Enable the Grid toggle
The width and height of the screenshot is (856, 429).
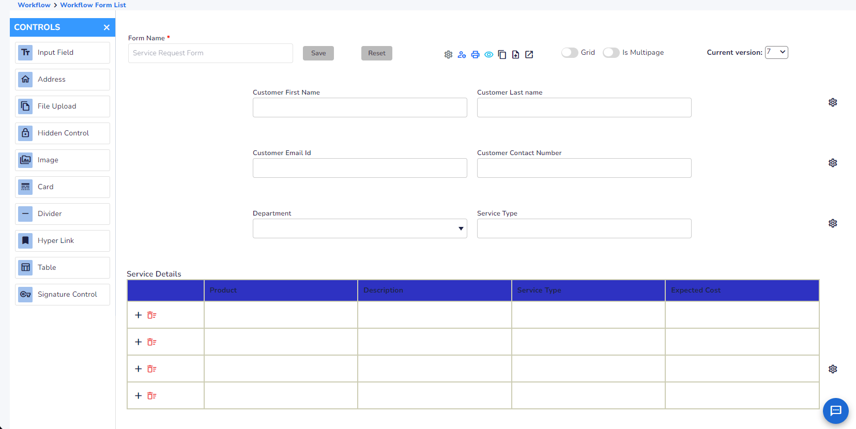(570, 53)
